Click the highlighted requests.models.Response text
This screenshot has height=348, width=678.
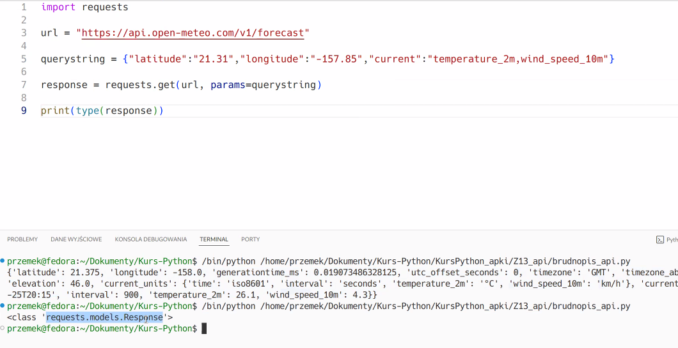[105, 317]
